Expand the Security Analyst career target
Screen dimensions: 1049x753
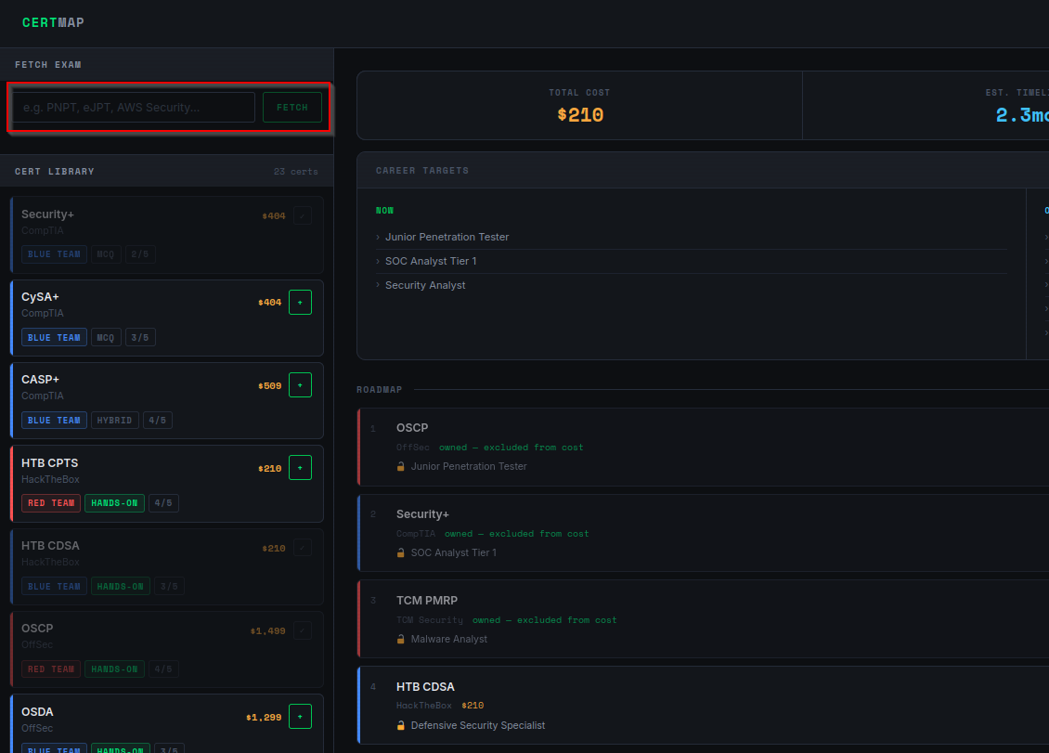pos(425,285)
